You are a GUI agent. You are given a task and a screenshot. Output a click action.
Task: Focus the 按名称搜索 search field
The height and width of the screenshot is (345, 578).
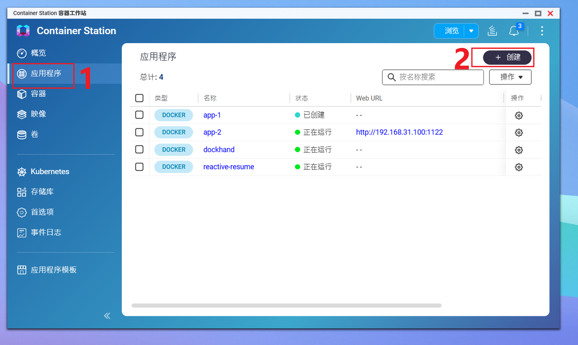pos(433,78)
